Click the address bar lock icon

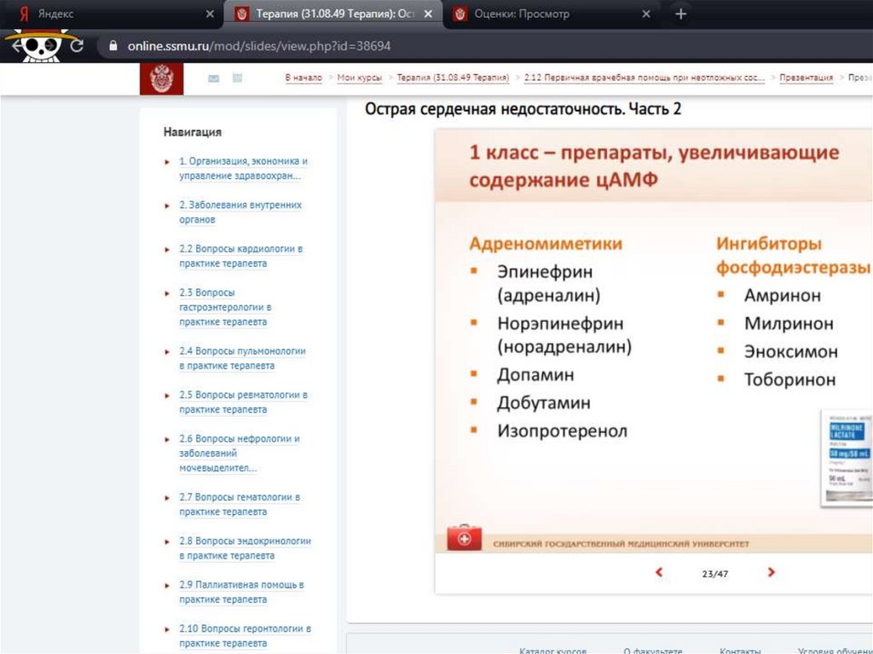coord(113,46)
